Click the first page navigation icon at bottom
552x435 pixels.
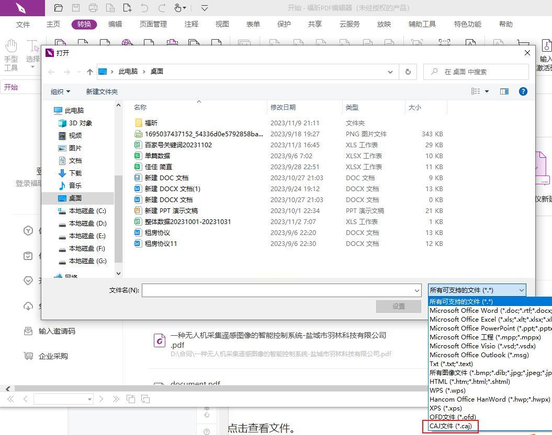click(x=10, y=399)
